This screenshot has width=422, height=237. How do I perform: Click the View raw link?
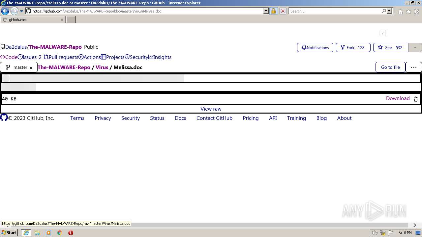coord(211,109)
